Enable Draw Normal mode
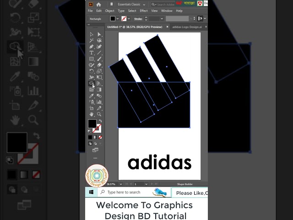This screenshot has height=220, width=293. (x=90, y=143)
